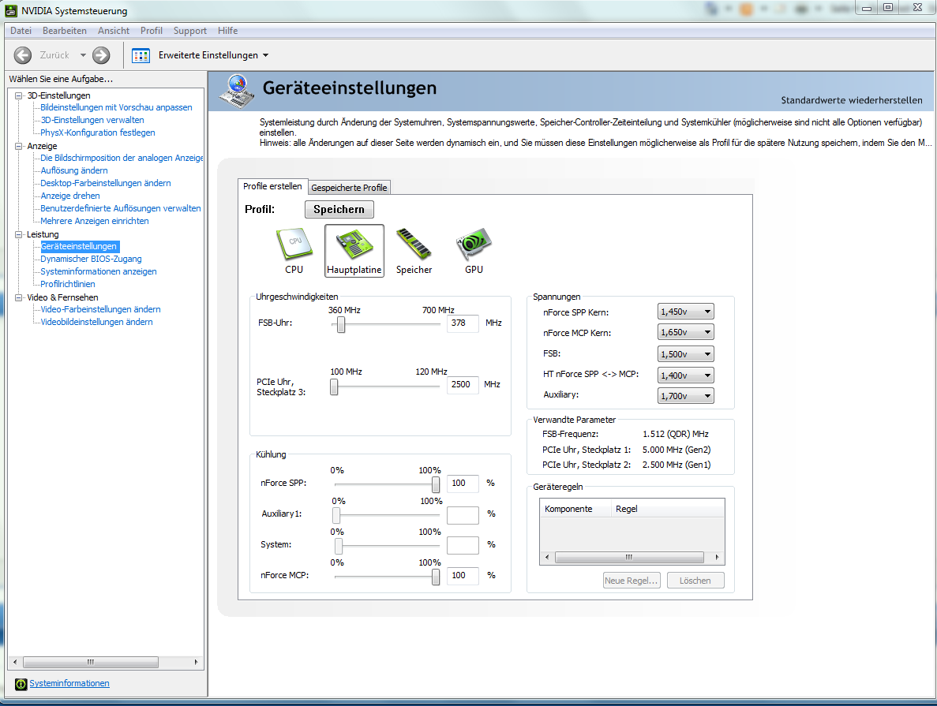937x706 pixels.
Task: Switch to Gespeicherte Profile tab
Action: coord(349,188)
